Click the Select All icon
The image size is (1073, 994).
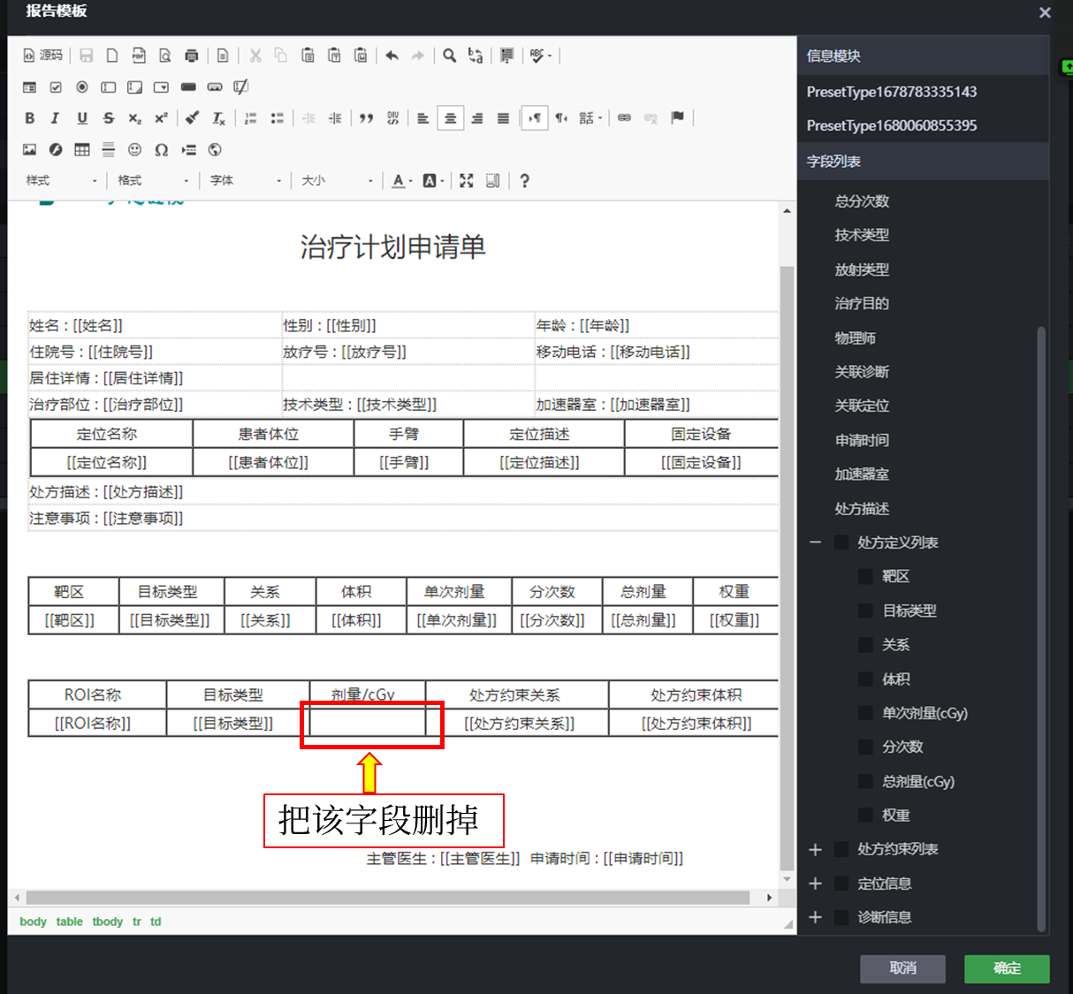pos(506,56)
